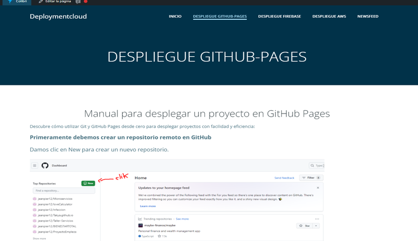
Task: Click the 'Descubre cómo utilizar Git' paragraph
Action: (x=142, y=126)
